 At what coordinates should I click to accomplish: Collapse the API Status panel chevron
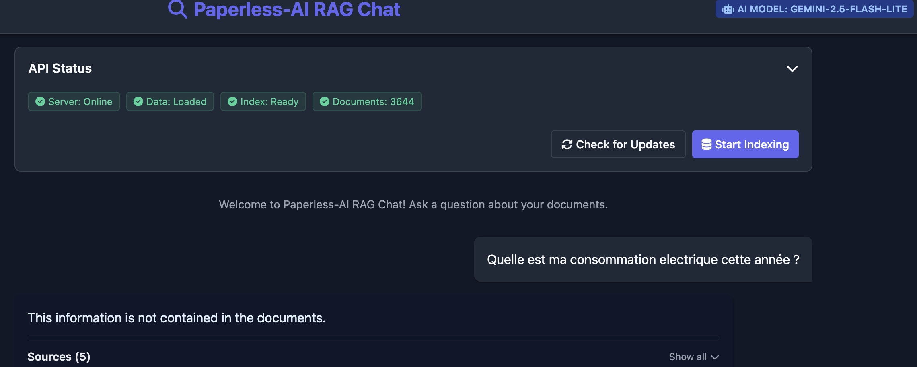point(792,69)
